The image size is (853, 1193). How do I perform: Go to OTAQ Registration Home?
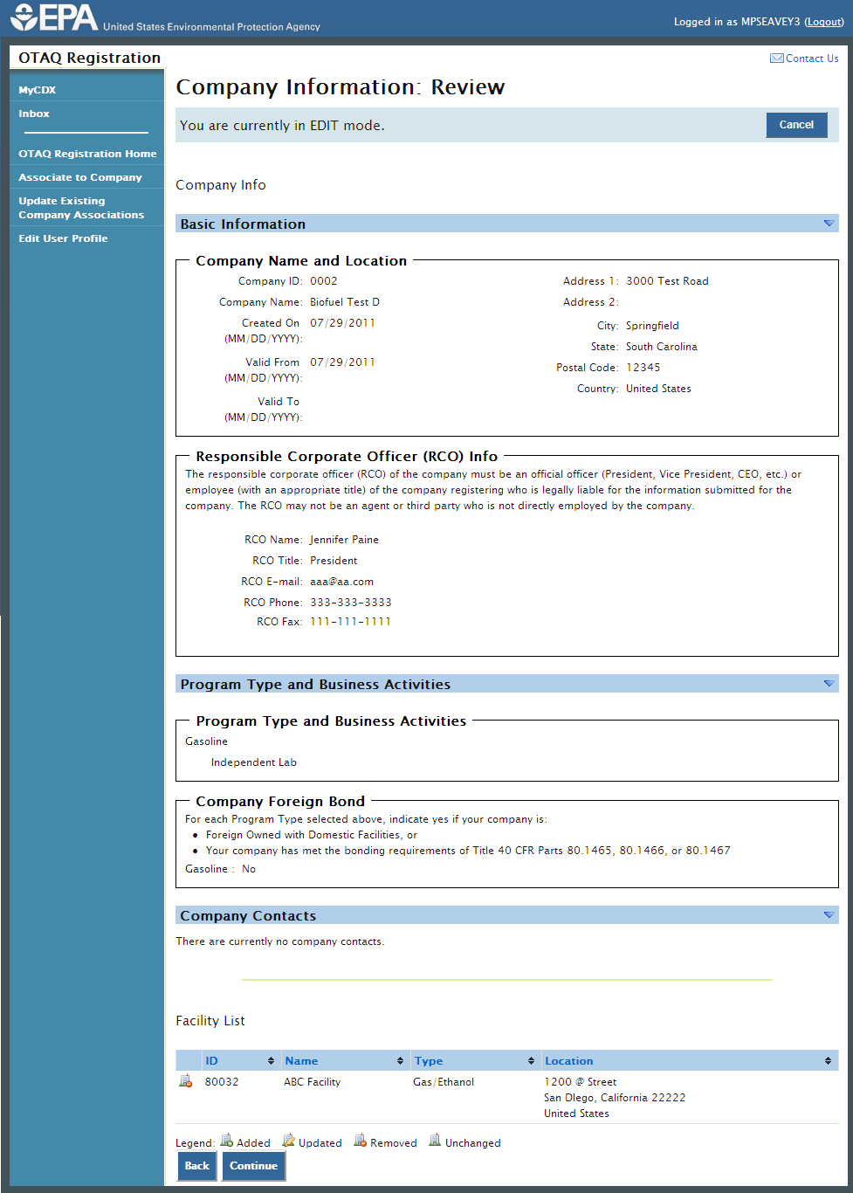click(87, 154)
